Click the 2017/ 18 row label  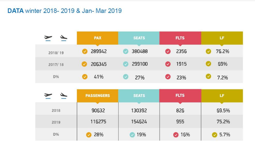(x=56, y=64)
